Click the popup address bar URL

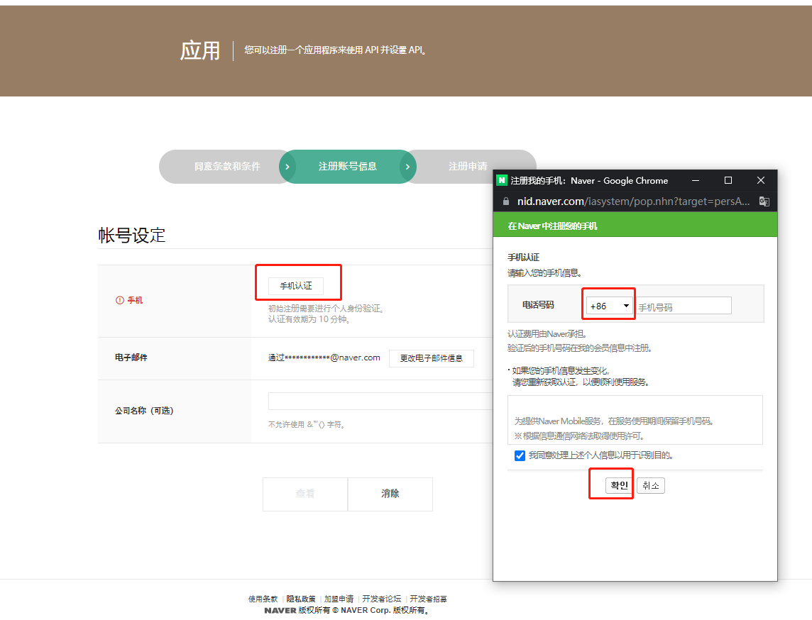tap(633, 201)
